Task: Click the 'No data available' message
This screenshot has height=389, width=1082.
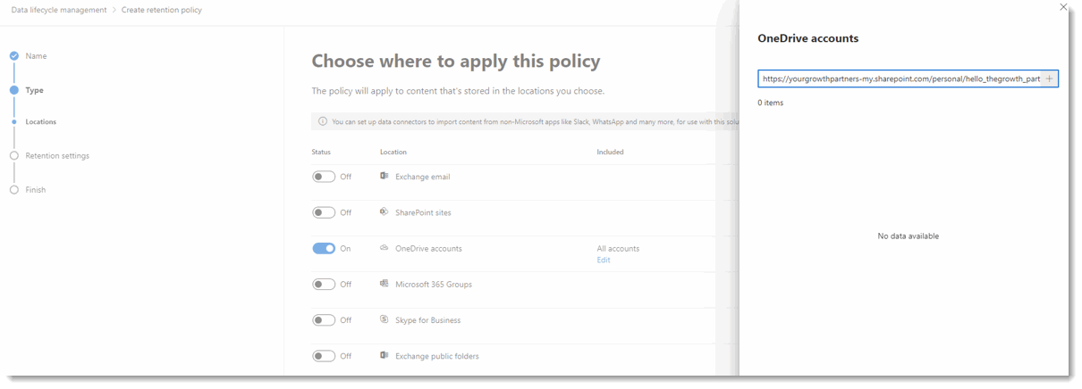Action: click(909, 236)
